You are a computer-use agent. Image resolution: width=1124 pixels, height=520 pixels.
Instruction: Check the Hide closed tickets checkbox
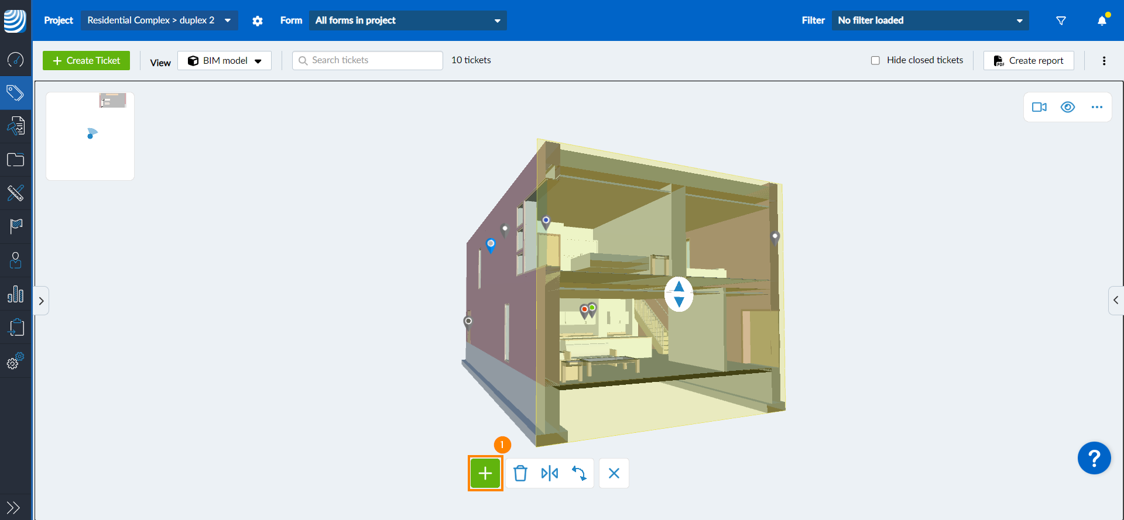875,60
